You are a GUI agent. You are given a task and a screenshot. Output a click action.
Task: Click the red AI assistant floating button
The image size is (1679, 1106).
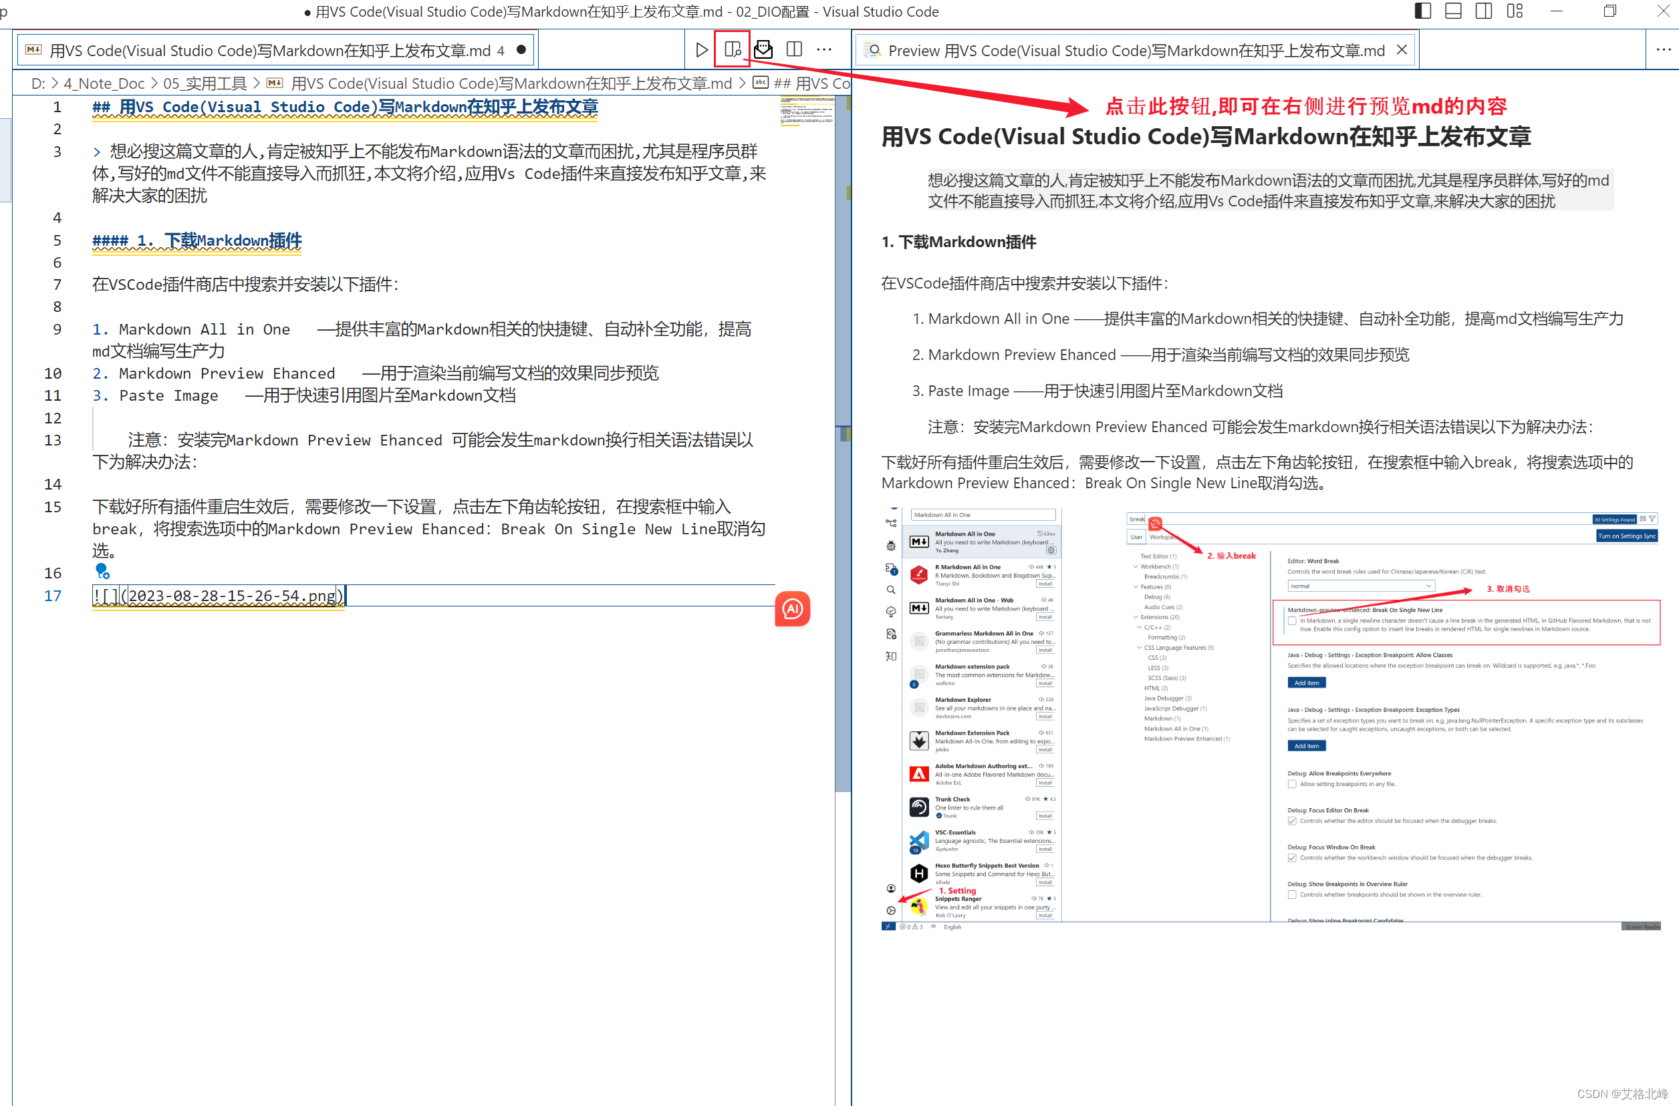tap(792, 608)
